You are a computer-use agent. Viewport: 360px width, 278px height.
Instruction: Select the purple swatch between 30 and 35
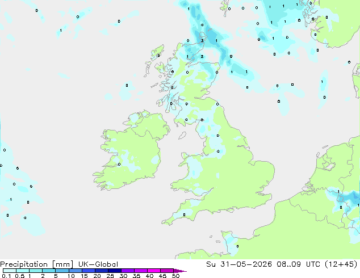tap(128, 271)
